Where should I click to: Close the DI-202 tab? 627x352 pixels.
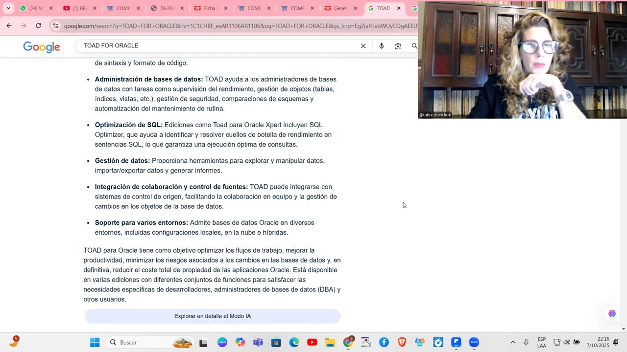[x=182, y=8]
